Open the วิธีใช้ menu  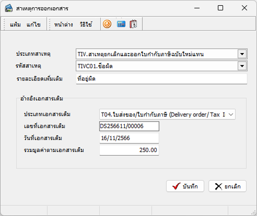86,24
